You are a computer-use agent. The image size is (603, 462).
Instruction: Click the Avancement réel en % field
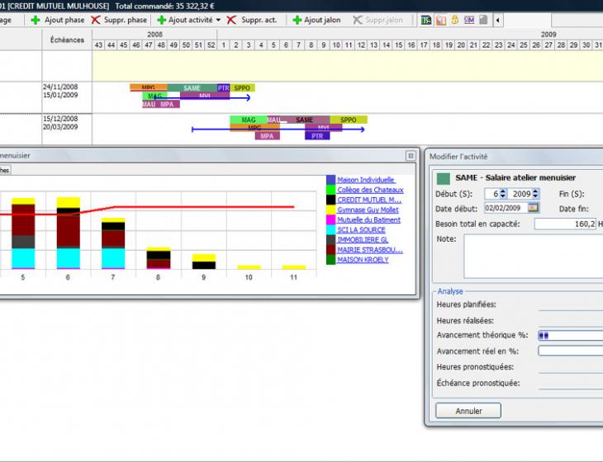pos(571,351)
